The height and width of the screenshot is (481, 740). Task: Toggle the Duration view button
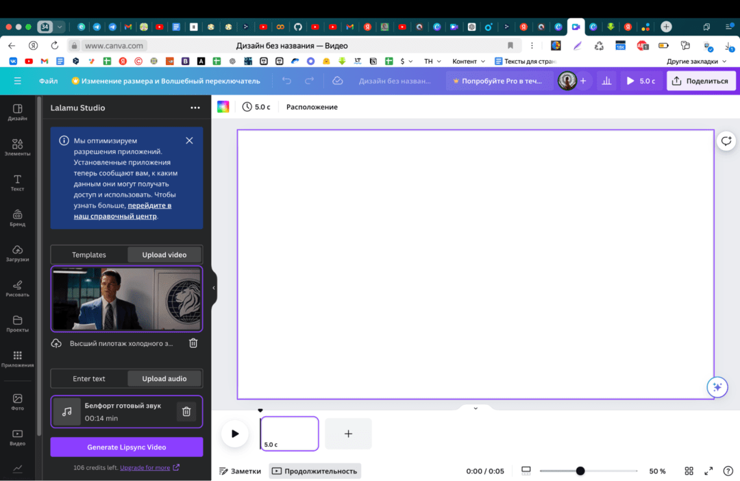[314, 471]
